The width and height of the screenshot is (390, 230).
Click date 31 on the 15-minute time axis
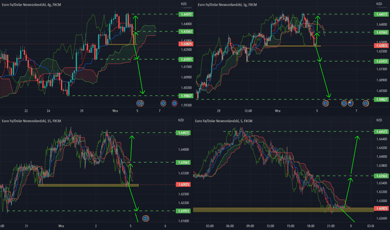[26, 226]
